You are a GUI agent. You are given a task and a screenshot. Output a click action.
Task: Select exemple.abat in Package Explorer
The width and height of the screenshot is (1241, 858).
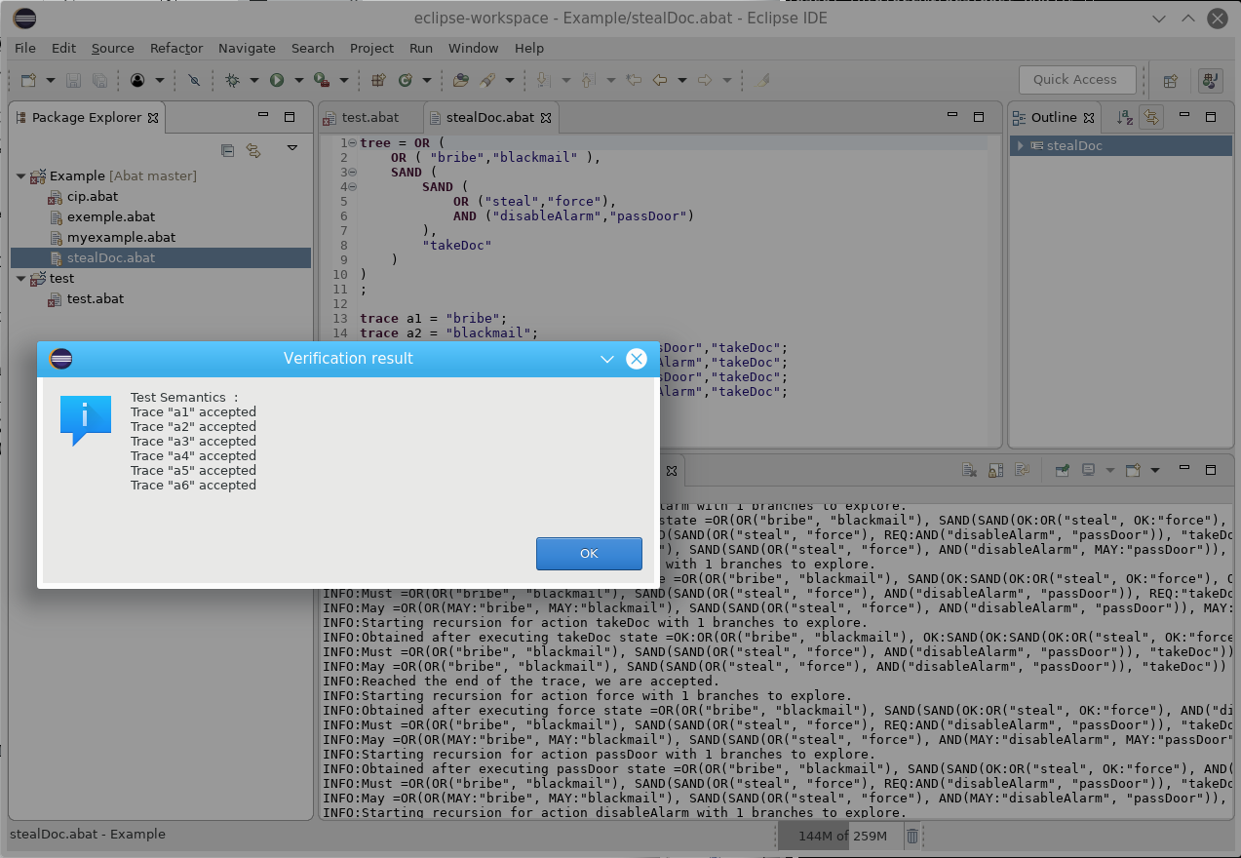[x=111, y=217]
